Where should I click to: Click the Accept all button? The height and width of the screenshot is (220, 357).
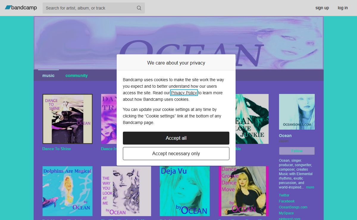click(176, 138)
